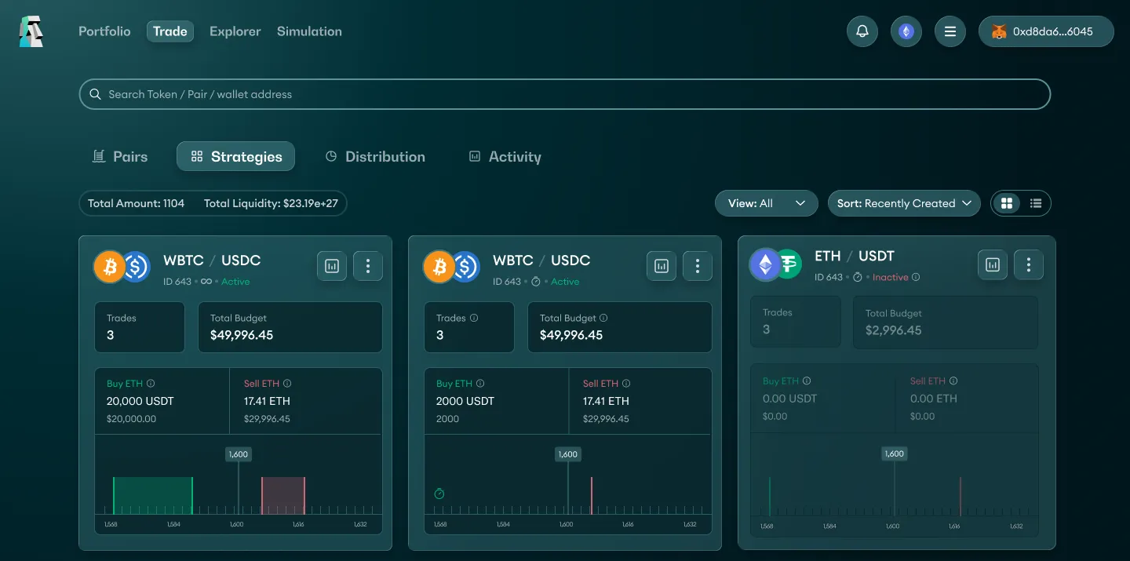This screenshot has width=1130, height=561.
Task: Open the Explorer page
Action: point(235,31)
